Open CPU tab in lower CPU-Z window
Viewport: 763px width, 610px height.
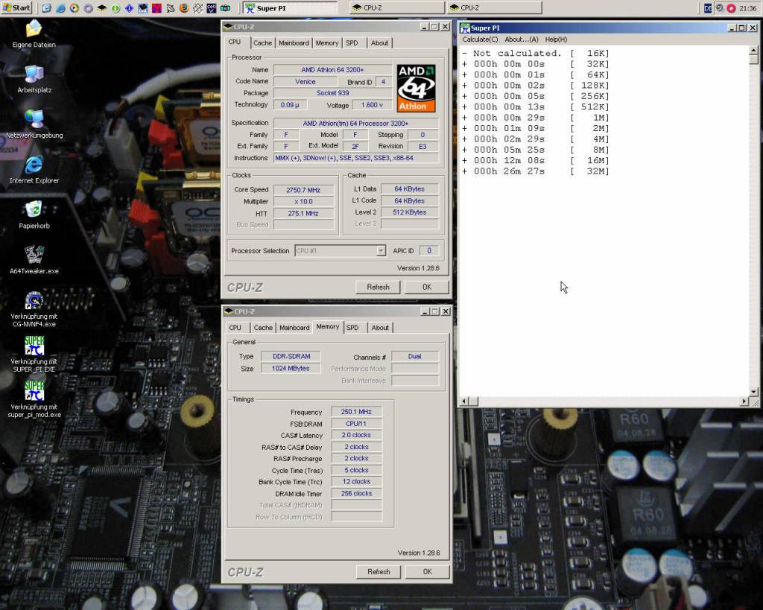pyautogui.click(x=235, y=328)
